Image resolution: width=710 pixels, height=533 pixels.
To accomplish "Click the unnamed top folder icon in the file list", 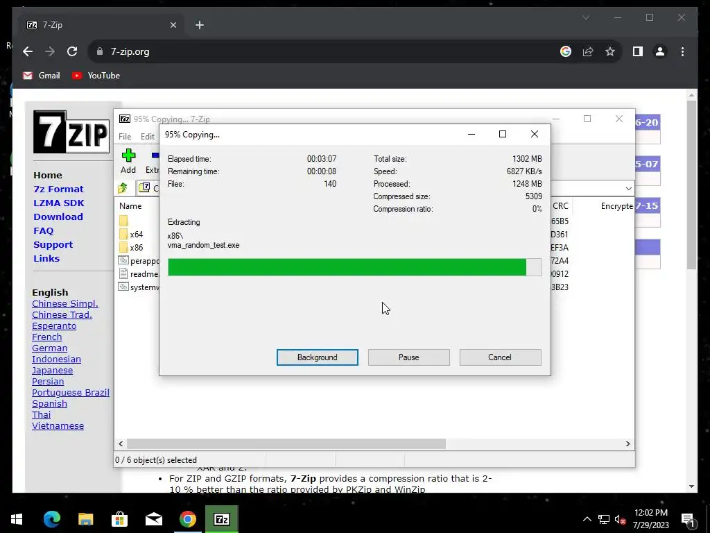I will click(123, 221).
